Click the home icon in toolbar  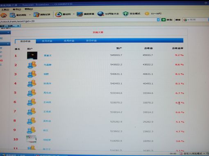3,15
